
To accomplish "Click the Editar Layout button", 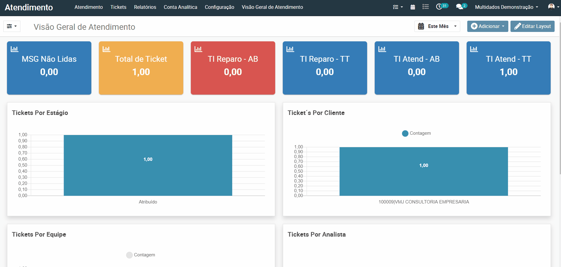I will point(532,26).
